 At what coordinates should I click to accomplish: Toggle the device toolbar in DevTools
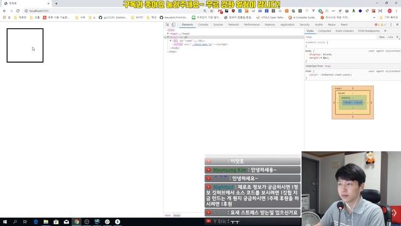coord(173,24)
